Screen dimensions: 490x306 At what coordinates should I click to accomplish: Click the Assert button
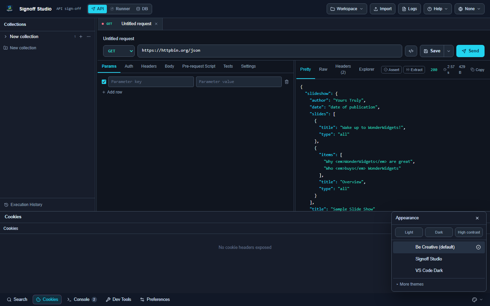(x=391, y=70)
